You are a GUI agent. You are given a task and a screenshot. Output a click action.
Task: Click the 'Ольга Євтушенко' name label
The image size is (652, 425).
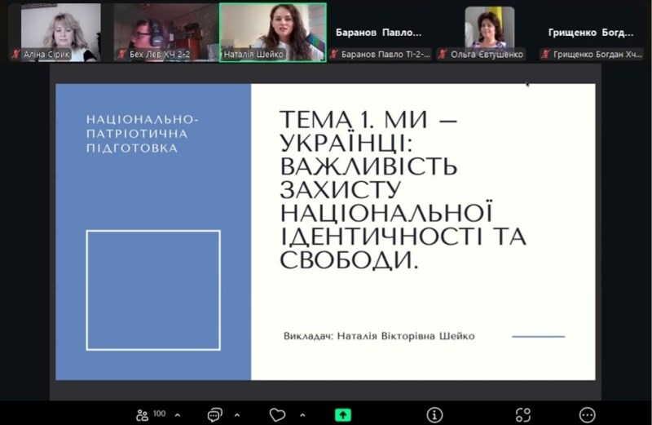coord(487,55)
